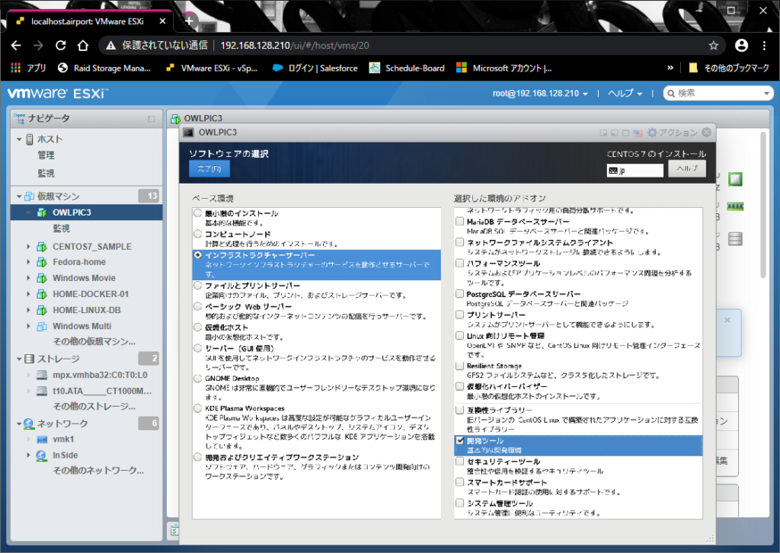Bookmark this page with star icon
Screen dimensions: 780x553
(x=714, y=45)
